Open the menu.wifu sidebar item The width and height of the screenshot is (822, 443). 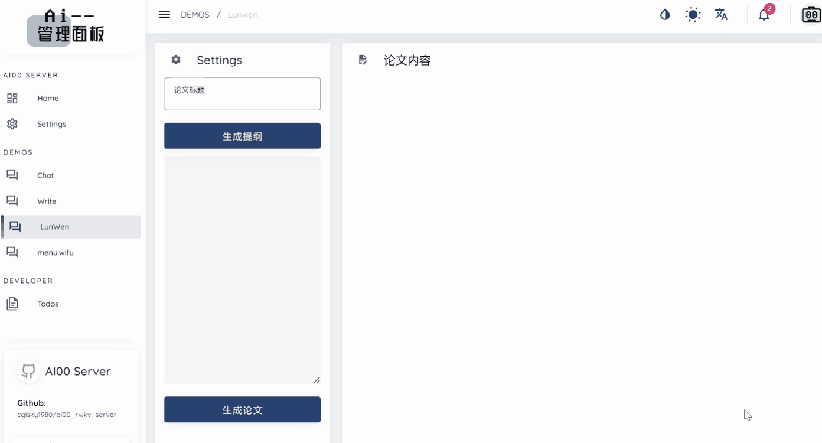coord(55,253)
